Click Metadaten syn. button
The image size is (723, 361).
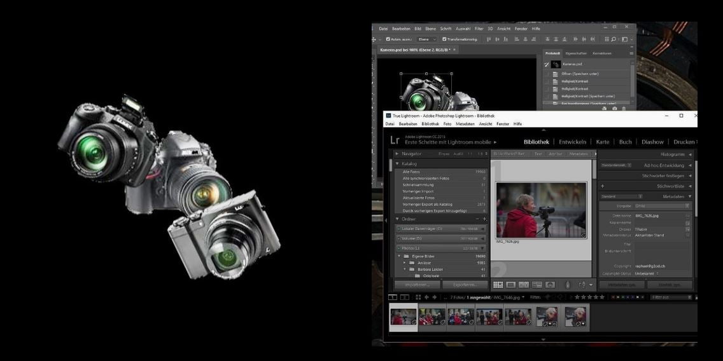point(622,285)
